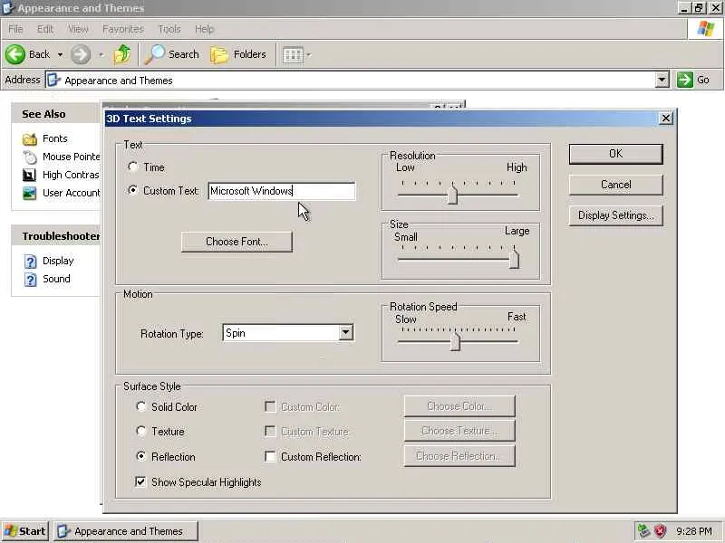Screen dimensions: 725x543
Task: Select Reflection surface style
Action: point(141,456)
